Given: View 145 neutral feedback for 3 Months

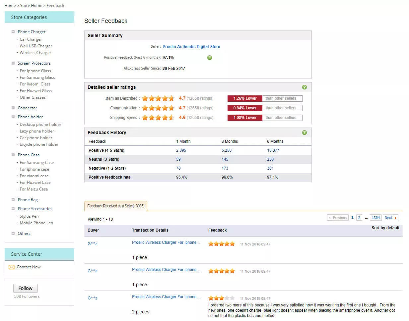Looking at the screenshot, I should 225,159.
